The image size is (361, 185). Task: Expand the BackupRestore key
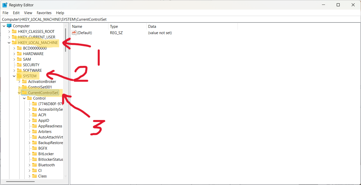coord(29,143)
